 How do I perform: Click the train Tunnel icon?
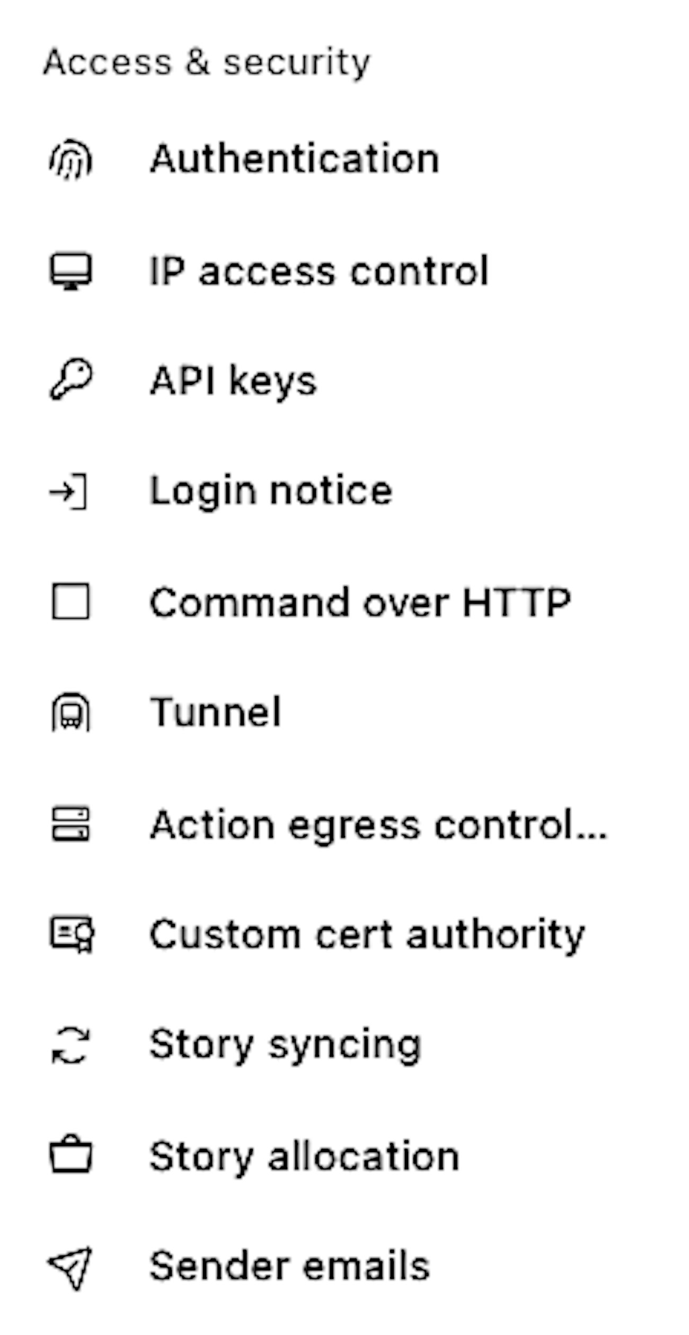click(71, 712)
